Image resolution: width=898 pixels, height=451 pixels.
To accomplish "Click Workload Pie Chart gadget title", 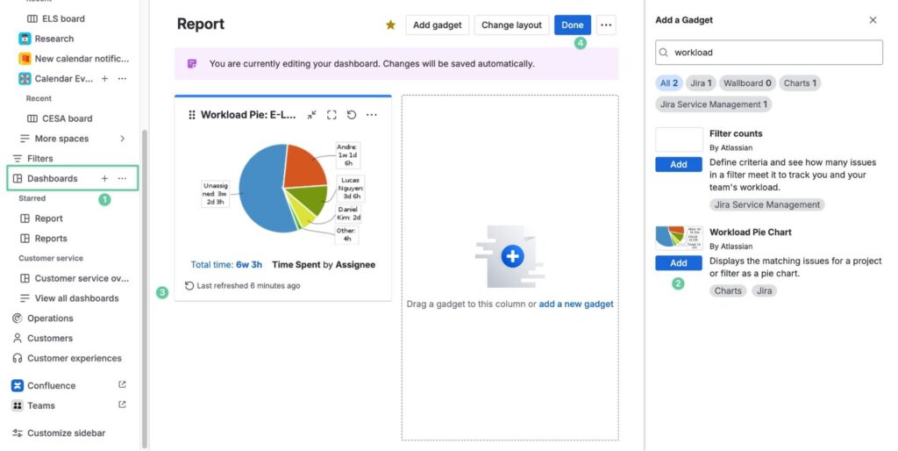I will coord(751,233).
